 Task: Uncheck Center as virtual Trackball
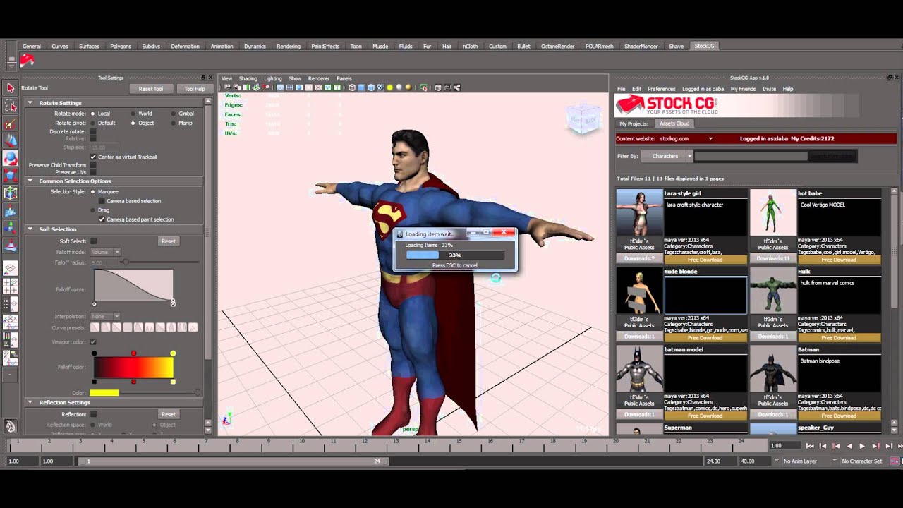coord(93,157)
